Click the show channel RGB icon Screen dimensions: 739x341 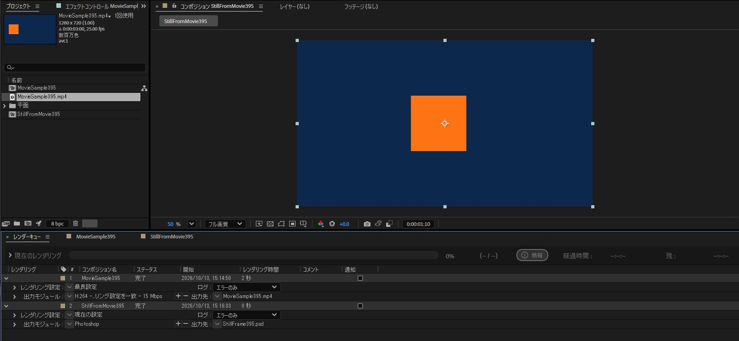coord(321,224)
